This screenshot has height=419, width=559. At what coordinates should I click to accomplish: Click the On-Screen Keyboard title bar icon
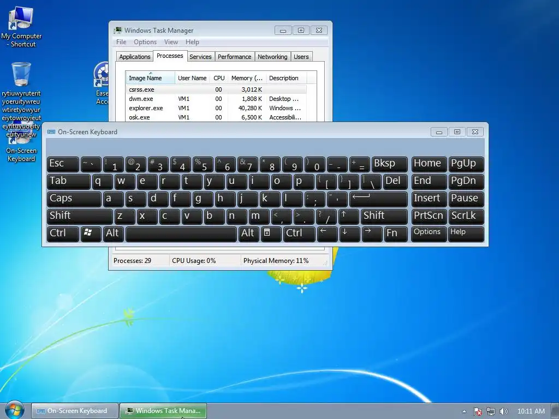[51, 132]
